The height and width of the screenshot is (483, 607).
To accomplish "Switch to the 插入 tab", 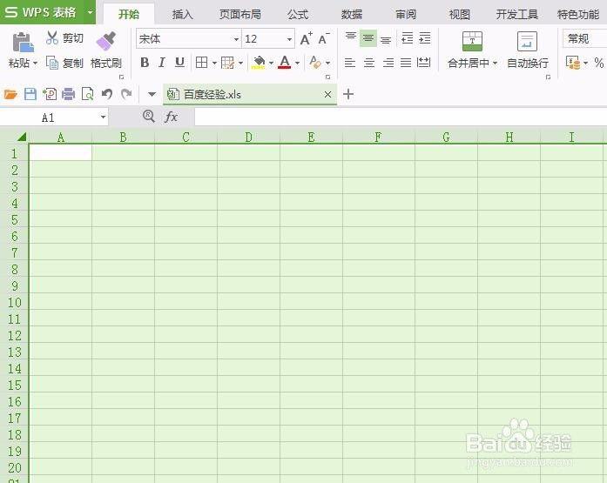I will [x=182, y=14].
